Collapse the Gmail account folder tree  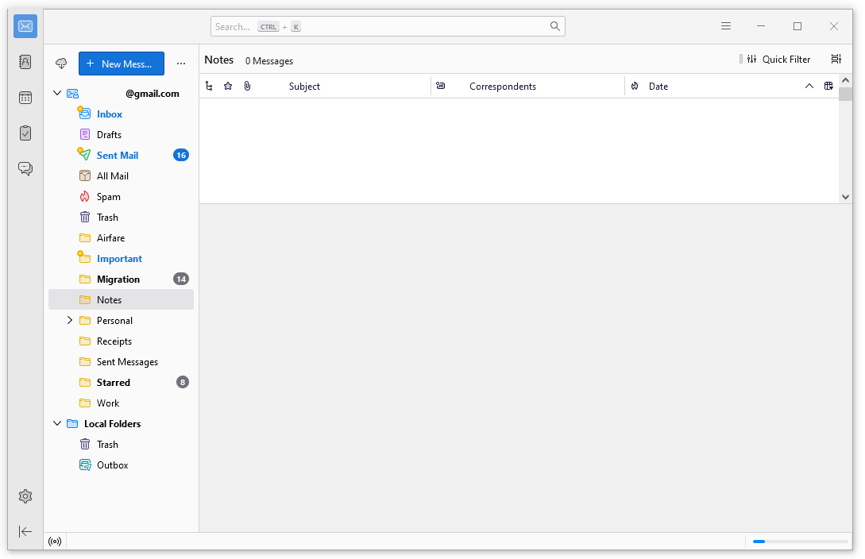pyautogui.click(x=57, y=94)
